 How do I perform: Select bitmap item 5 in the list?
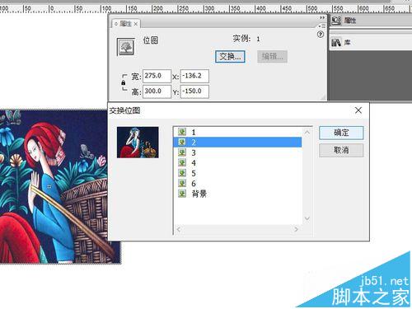237,173
